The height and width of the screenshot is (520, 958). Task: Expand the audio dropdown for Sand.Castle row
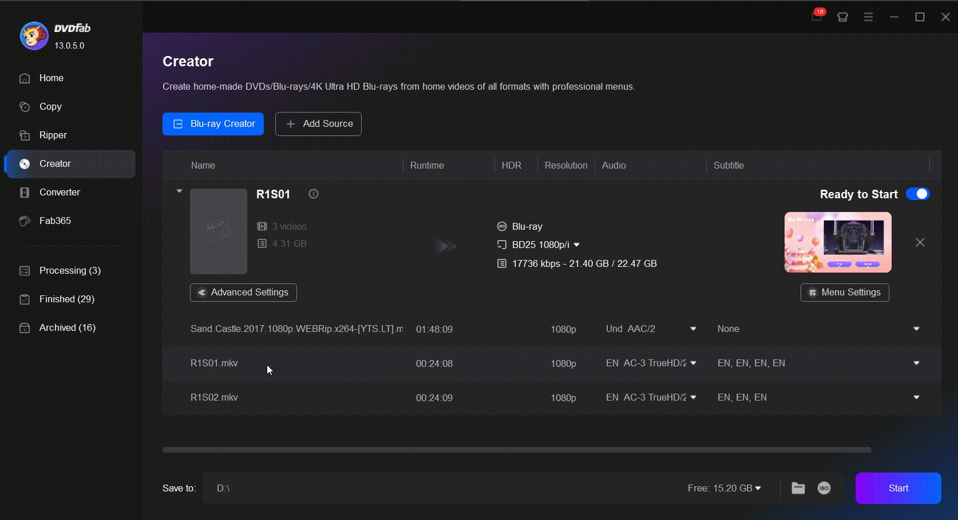(x=693, y=329)
